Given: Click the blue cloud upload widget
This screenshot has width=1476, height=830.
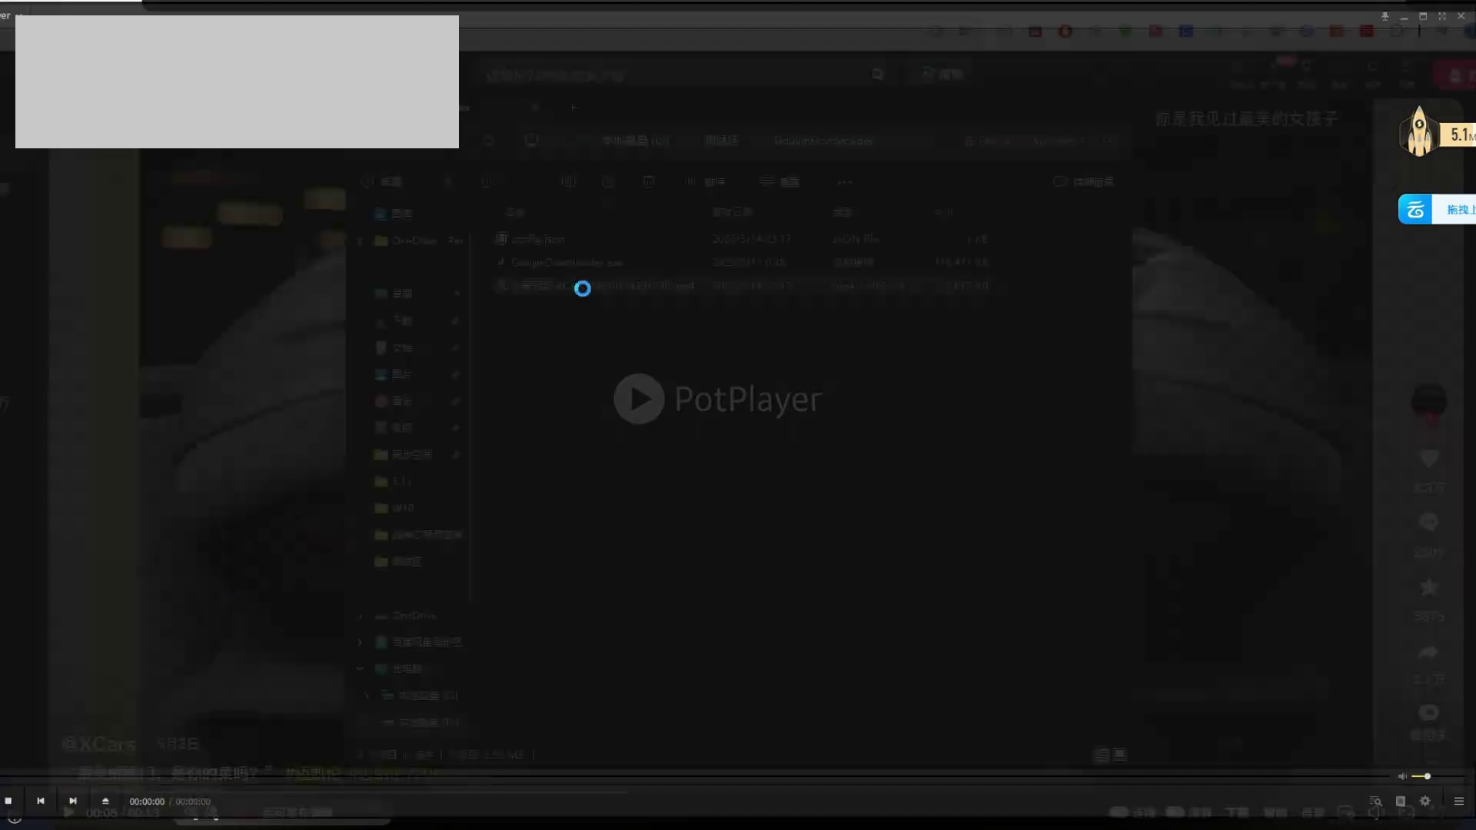Looking at the screenshot, I should [x=1415, y=209].
